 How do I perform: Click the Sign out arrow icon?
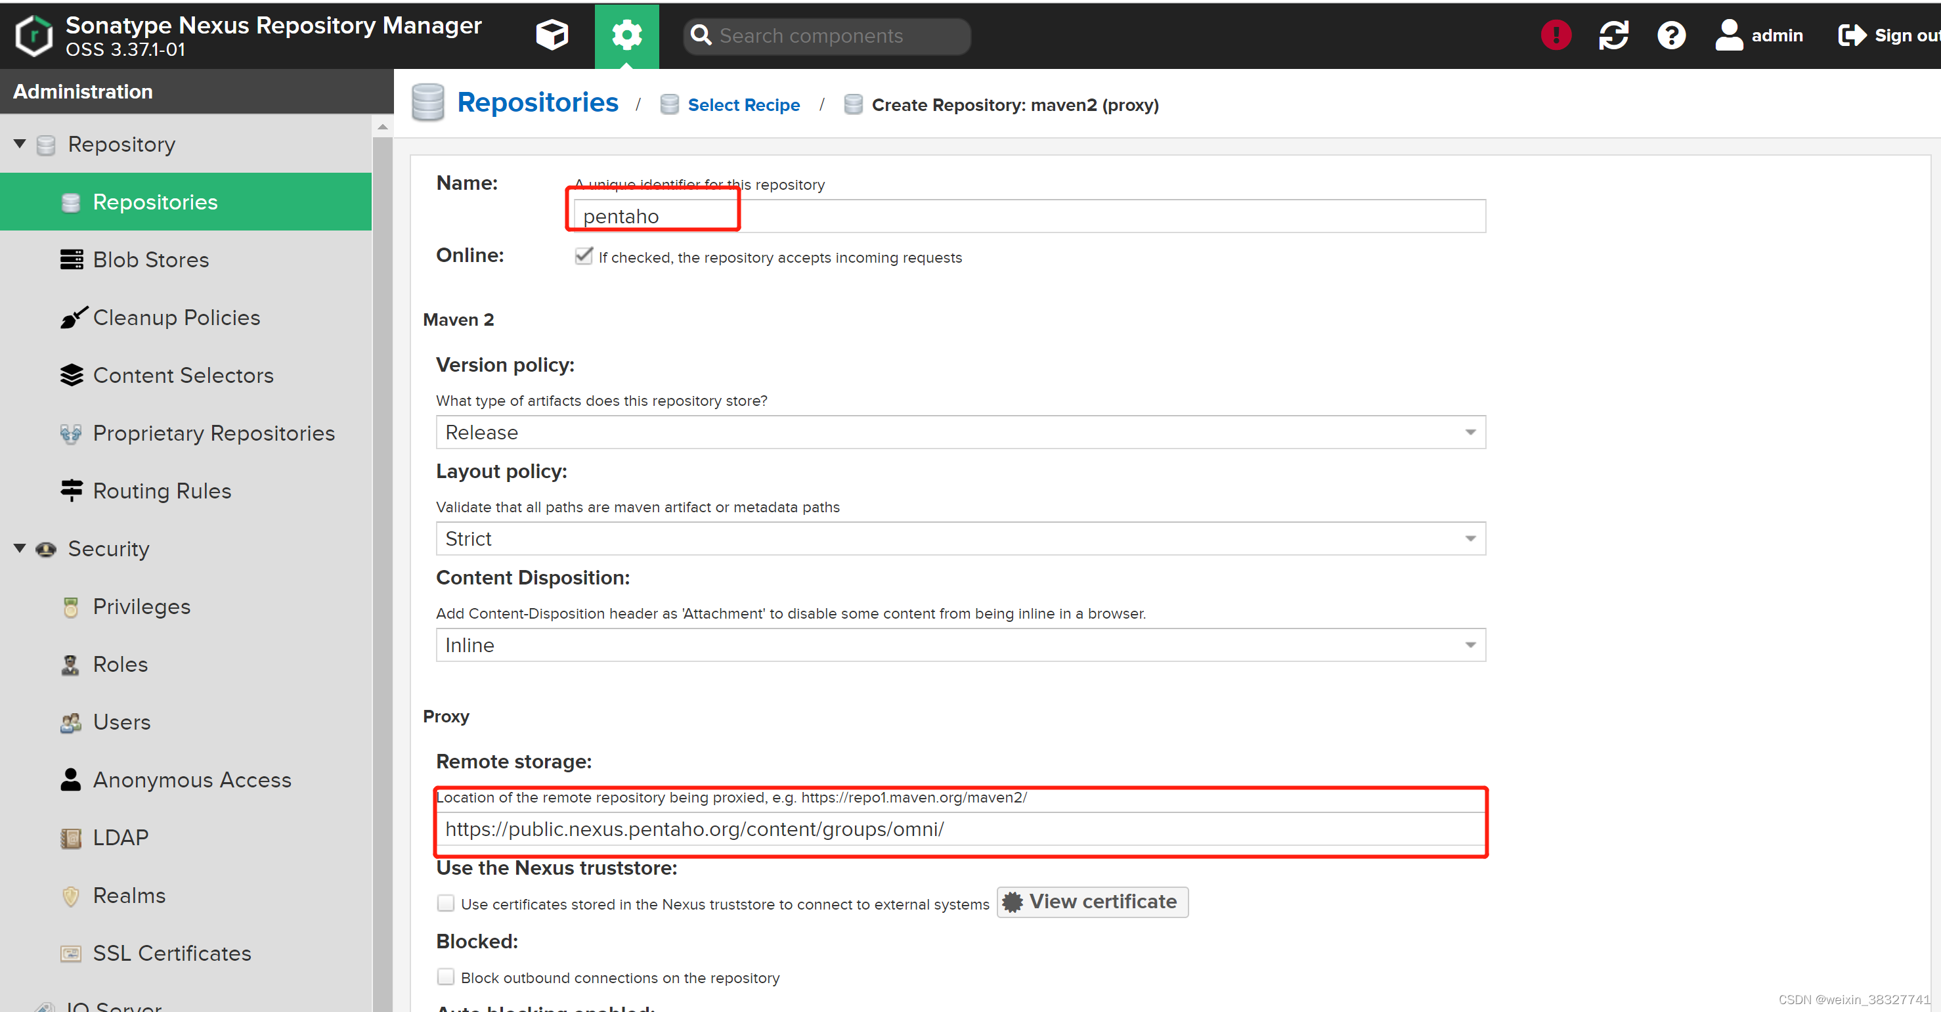[1851, 35]
